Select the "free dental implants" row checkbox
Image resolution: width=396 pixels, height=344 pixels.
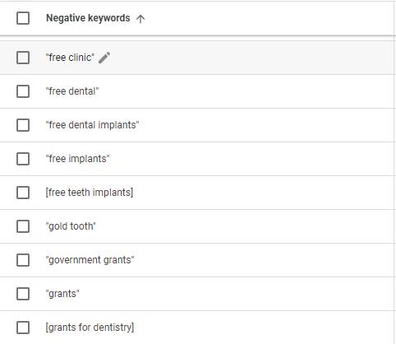click(23, 125)
